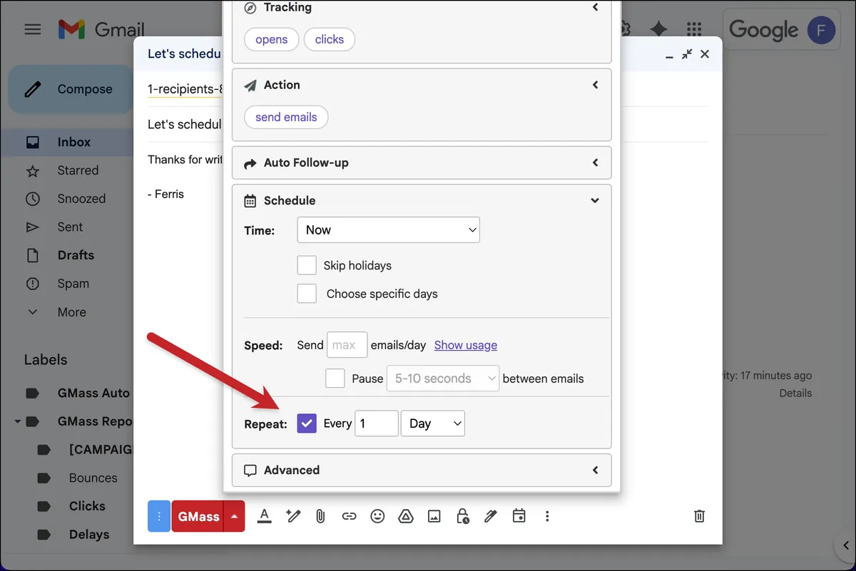This screenshot has height=571, width=856.
Task: Click Help me write pencil sparkle icon
Action: (292, 515)
